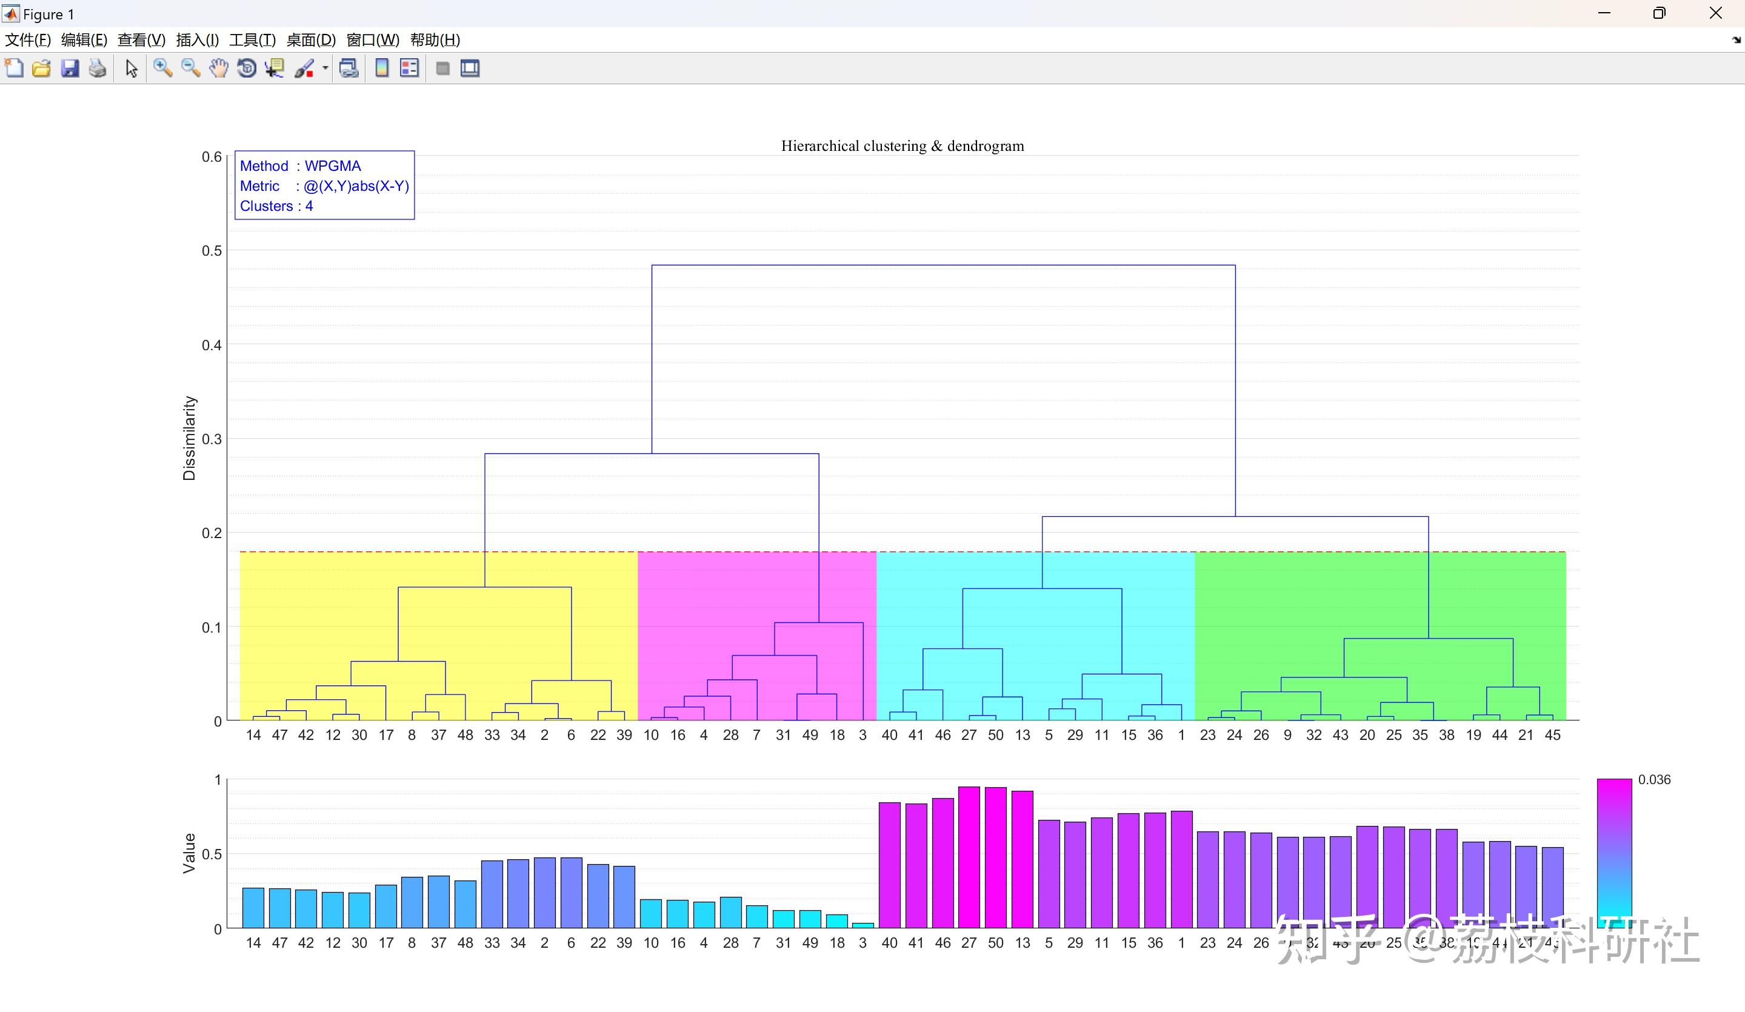Toggle the Insert Colorbar button
This screenshot has width=1745, height=1012.
(x=381, y=68)
